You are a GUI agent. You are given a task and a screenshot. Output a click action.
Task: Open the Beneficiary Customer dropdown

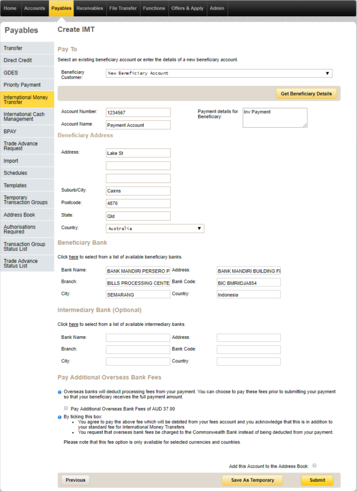click(218, 73)
